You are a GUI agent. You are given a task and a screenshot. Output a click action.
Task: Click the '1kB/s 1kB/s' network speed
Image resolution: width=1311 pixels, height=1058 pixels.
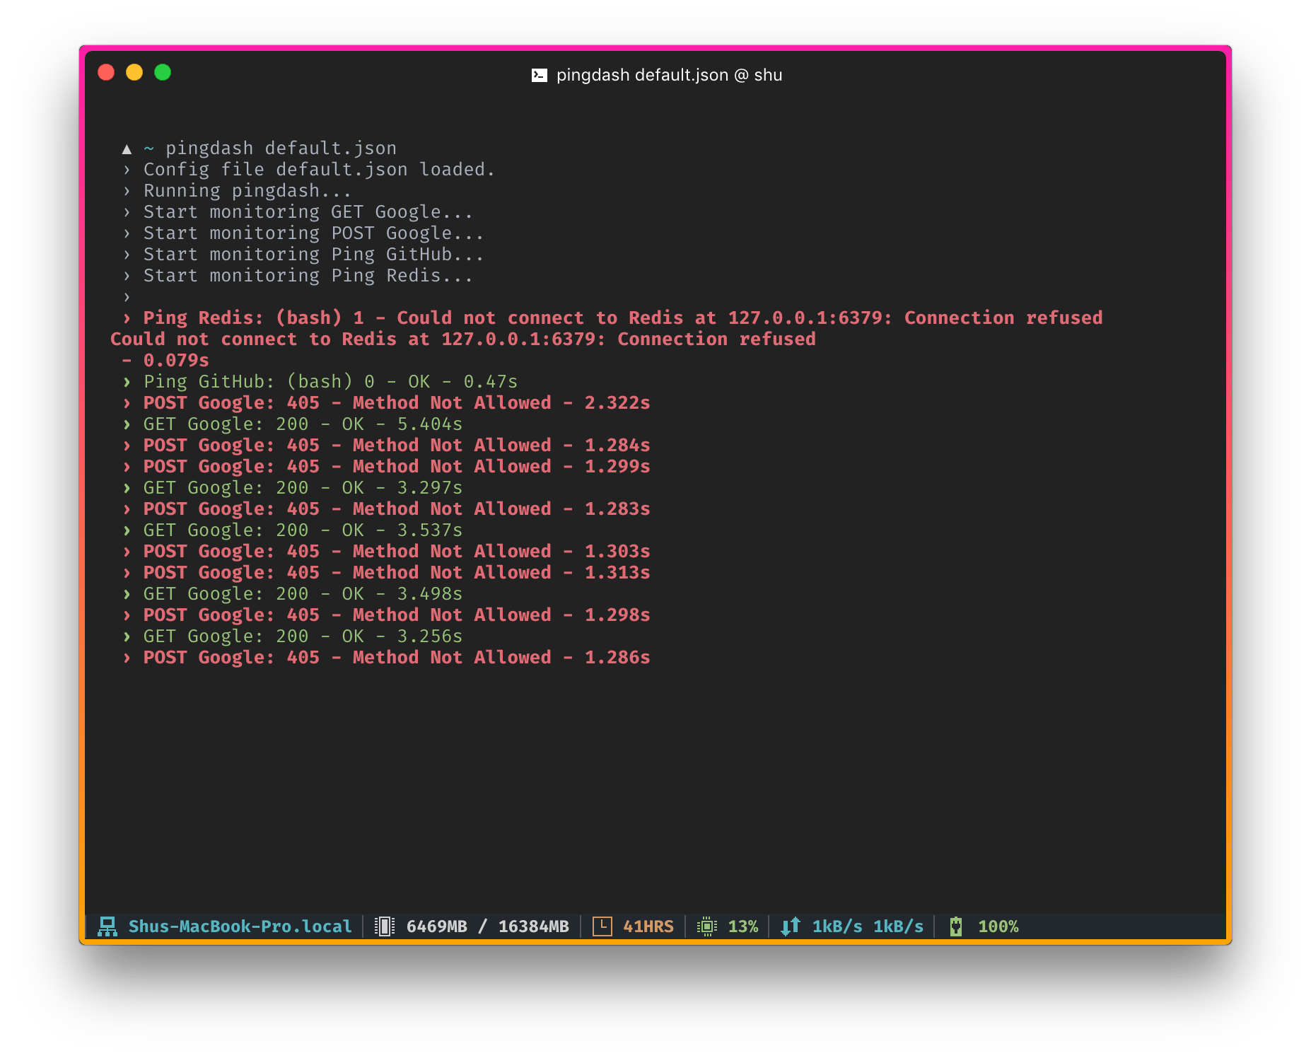point(868,926)
